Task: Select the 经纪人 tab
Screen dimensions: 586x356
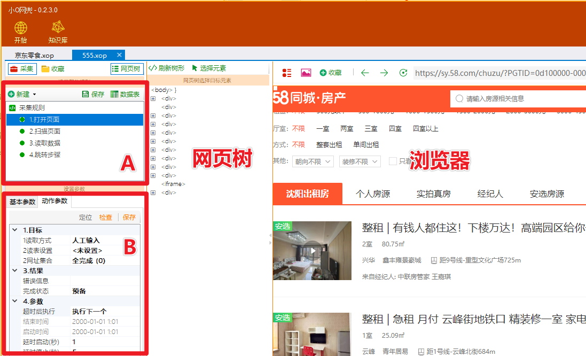Action: (490, 194)
